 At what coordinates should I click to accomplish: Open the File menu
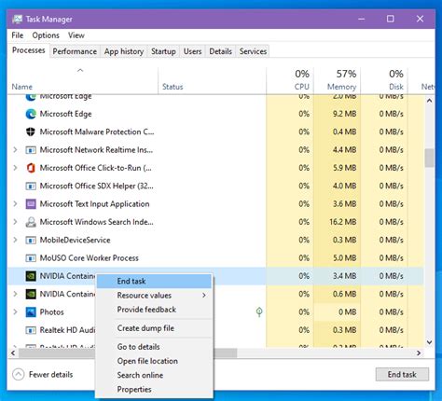click(x=18, y=35)
